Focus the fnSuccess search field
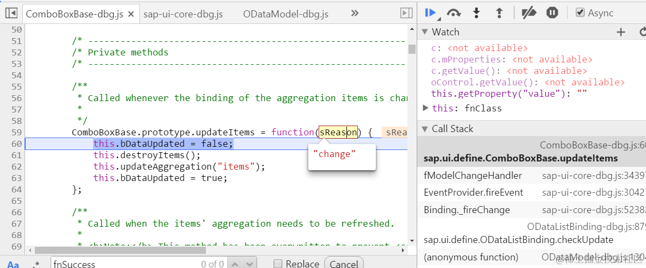 point(139,264)
